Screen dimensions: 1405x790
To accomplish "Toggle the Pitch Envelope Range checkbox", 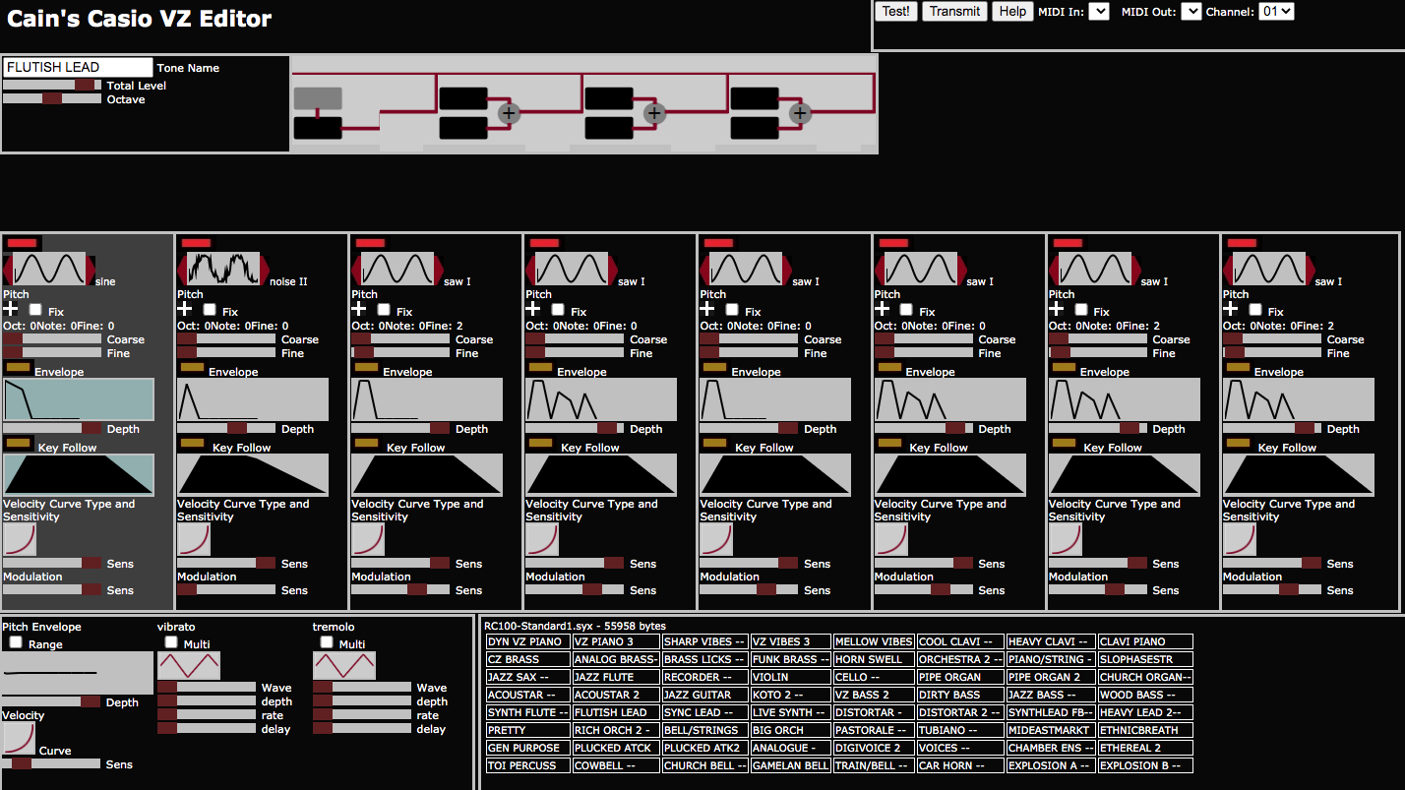I will 16,642.
